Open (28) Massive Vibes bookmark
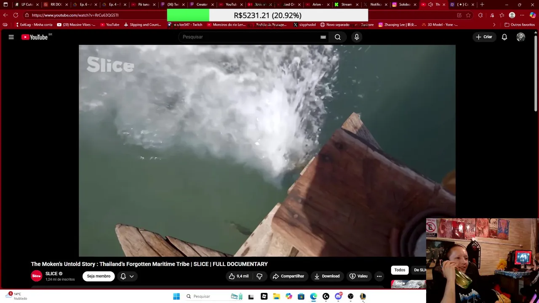This screenshot has height=303, width=539. pyautogui.click(x=76, y=25)
